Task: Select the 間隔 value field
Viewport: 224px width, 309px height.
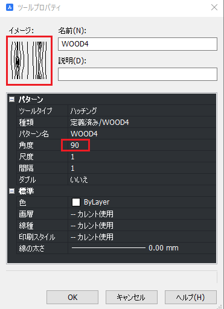Action: point(142,168)
